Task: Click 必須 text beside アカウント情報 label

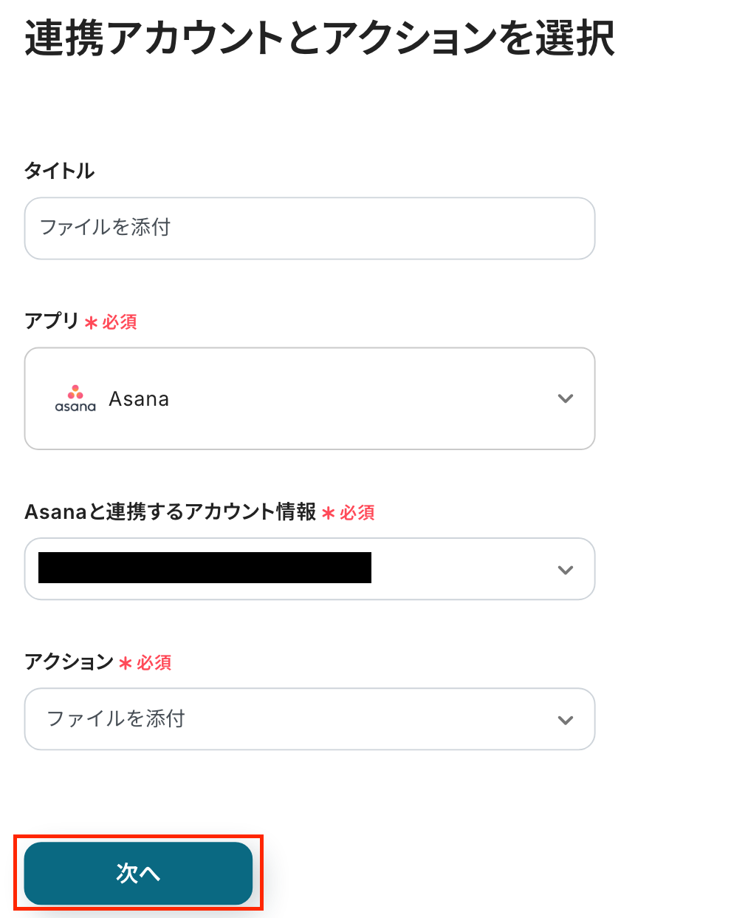Action: pos(357,513)
